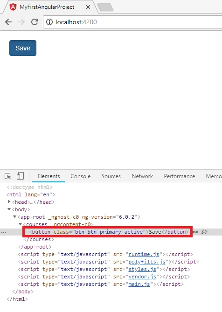Click the Angular favicon on the tab
The image size is (222, 312).
coord(13,7)
